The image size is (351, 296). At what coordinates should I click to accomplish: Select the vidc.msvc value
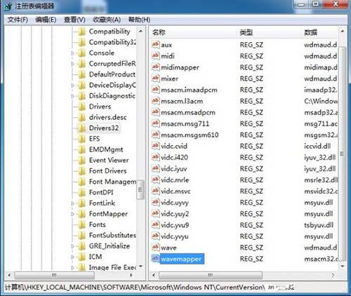click(x=175, y=191)
